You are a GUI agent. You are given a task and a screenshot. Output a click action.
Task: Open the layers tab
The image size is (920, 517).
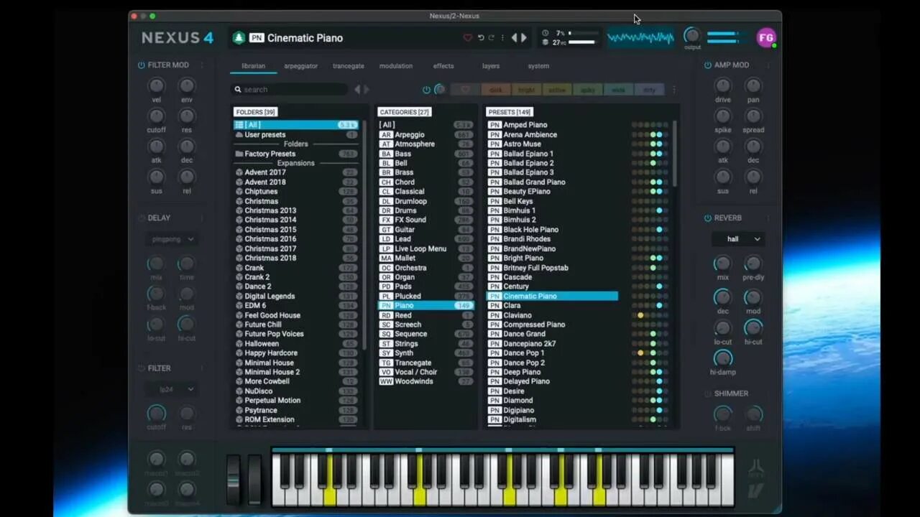click(491, 66)
